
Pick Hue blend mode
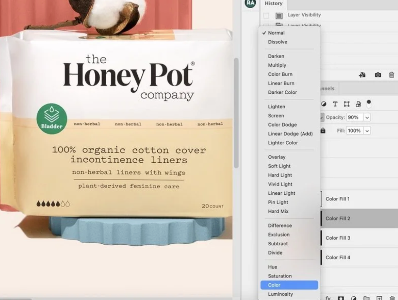[289, 267]
